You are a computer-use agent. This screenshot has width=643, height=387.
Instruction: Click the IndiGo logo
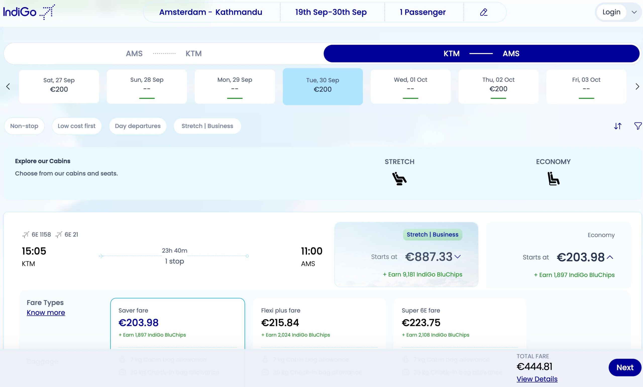pyautogui.click(x=29, y=12)
